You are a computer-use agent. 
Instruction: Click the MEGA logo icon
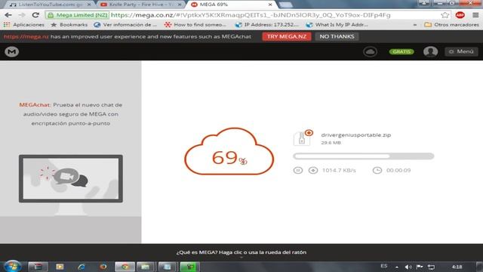coord(12,51)
